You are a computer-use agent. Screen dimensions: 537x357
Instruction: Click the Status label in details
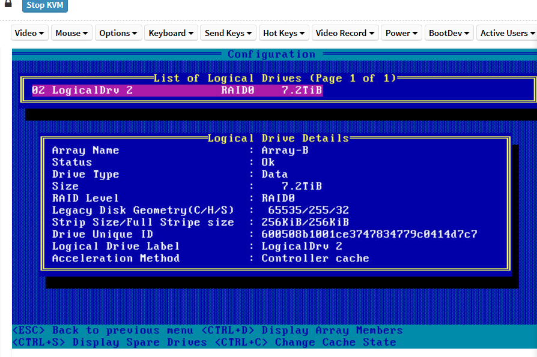(72, 163)
